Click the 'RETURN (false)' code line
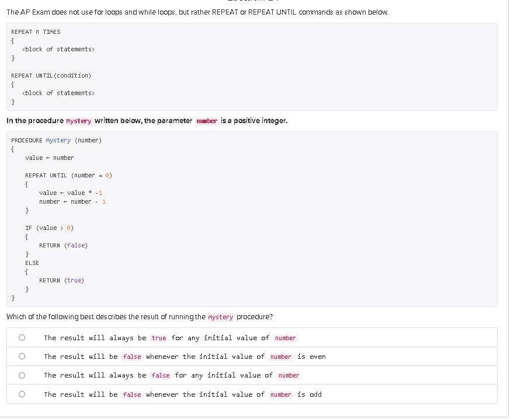511x419 pixels. click(x=64, y=246)
